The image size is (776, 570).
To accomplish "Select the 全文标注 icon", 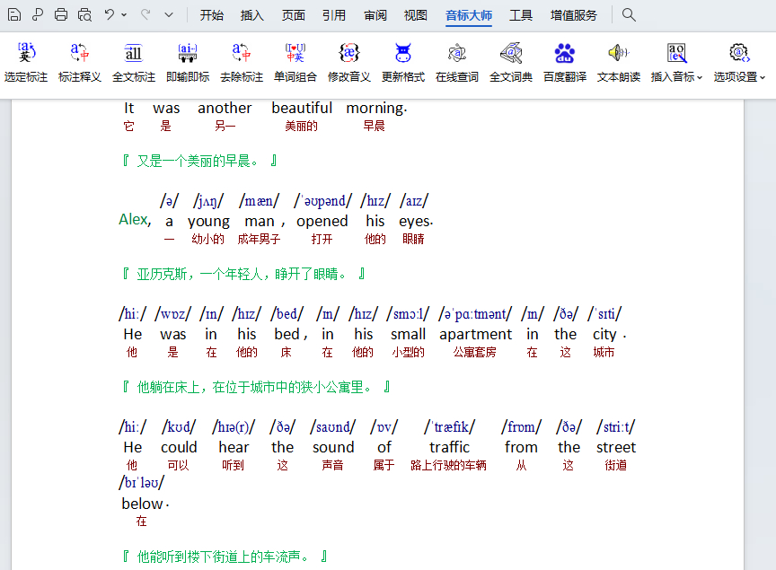I will pyautogui.click(x=134, y=53).
